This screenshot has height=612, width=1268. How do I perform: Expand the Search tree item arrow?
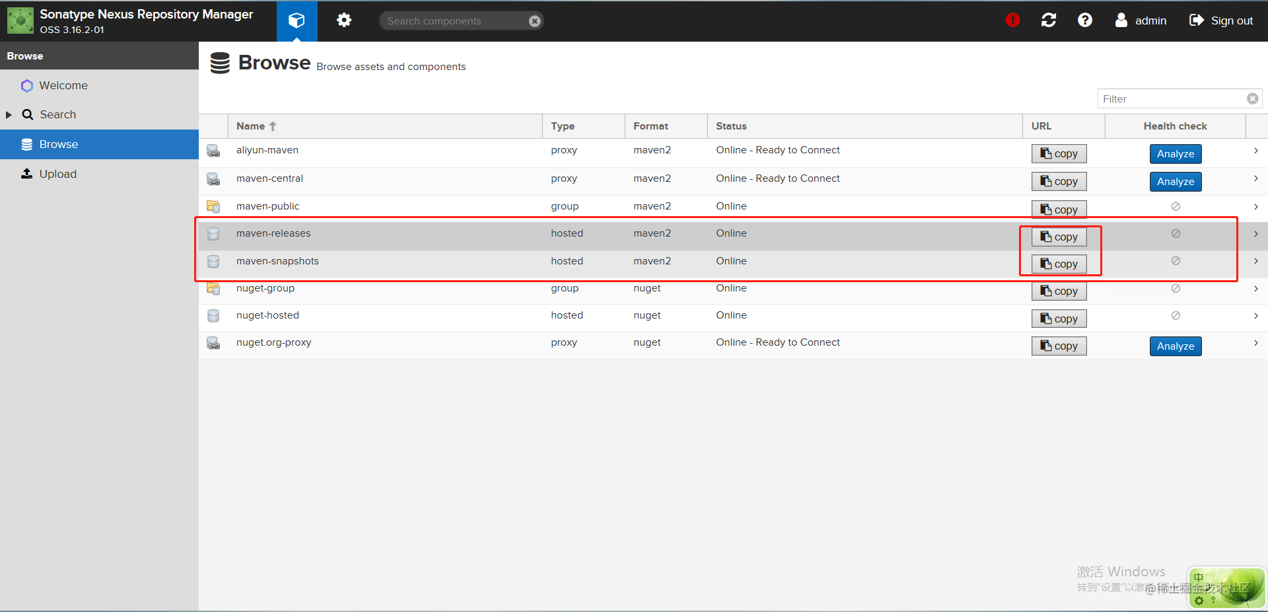pos(9,115)
